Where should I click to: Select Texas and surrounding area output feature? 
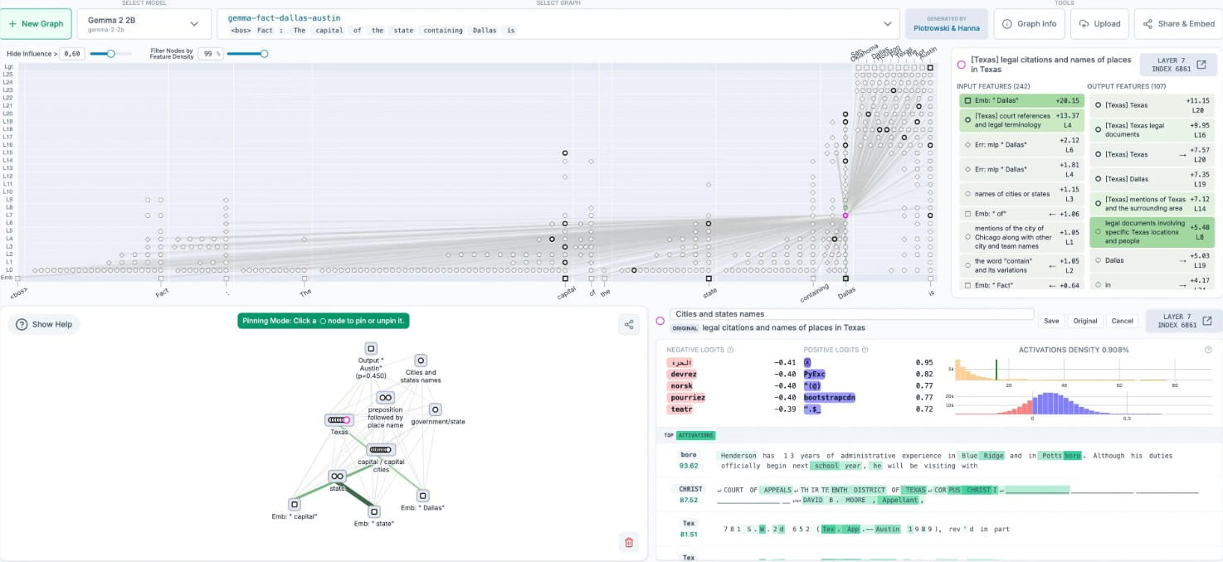(1152, 204)
